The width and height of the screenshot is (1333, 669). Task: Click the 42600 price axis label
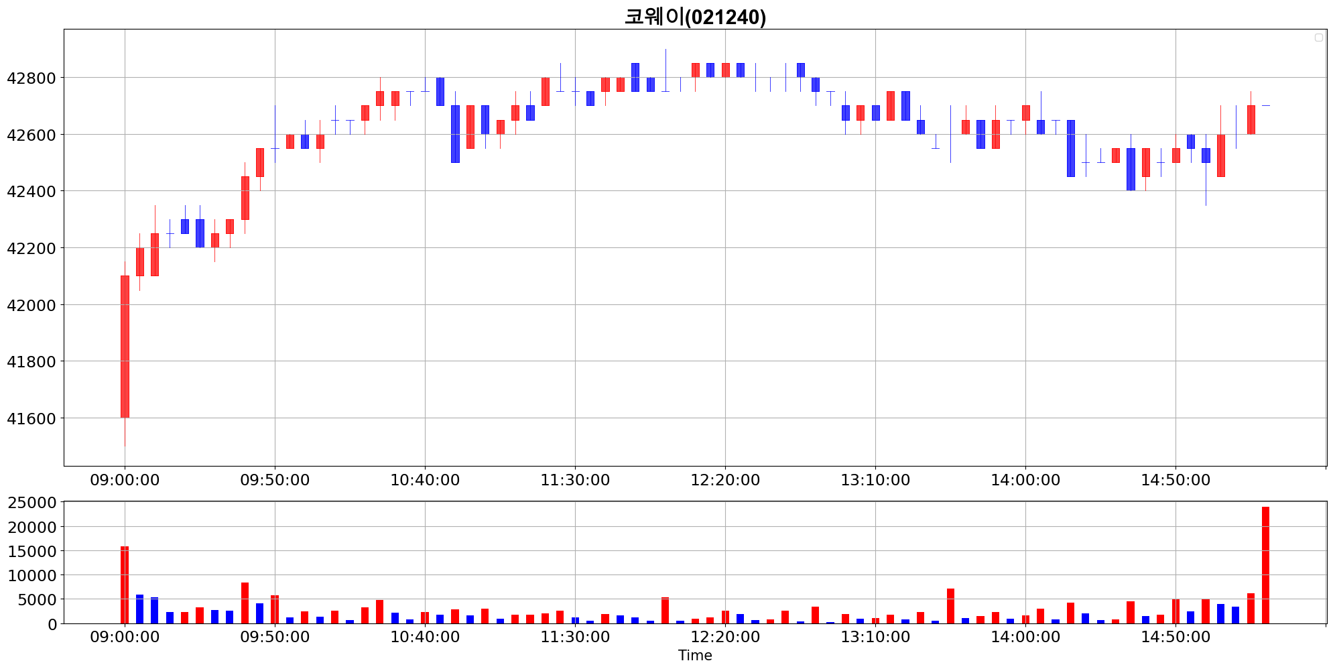[x=31, y=135]
